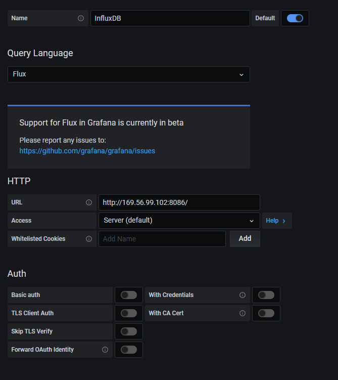This screenshot has width=338, height=380.
Task: Enable the Forward OAuth Identity switch
Action: click(x=129, y=350)
